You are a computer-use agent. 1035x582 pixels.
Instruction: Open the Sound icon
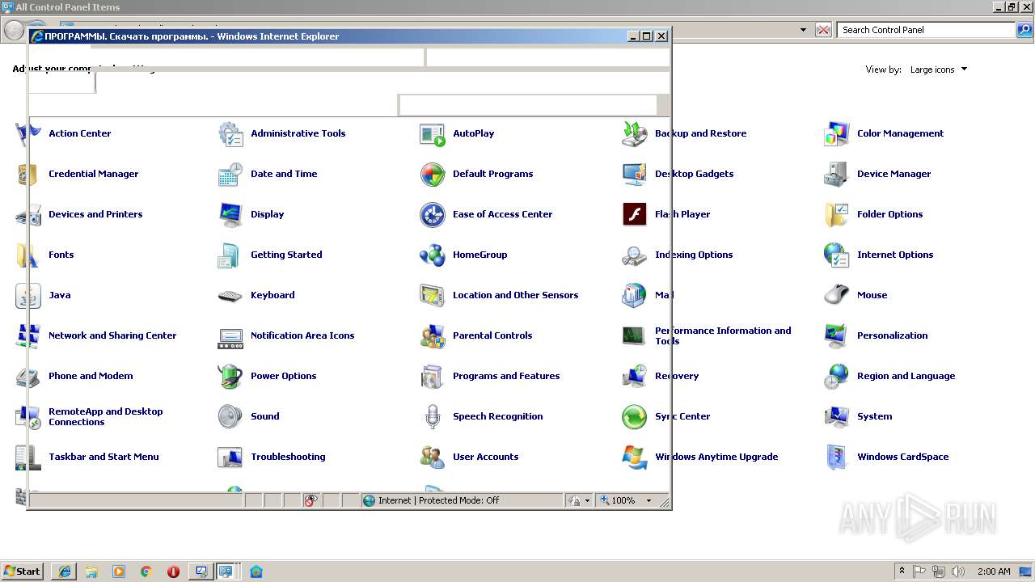pos(230,416)
